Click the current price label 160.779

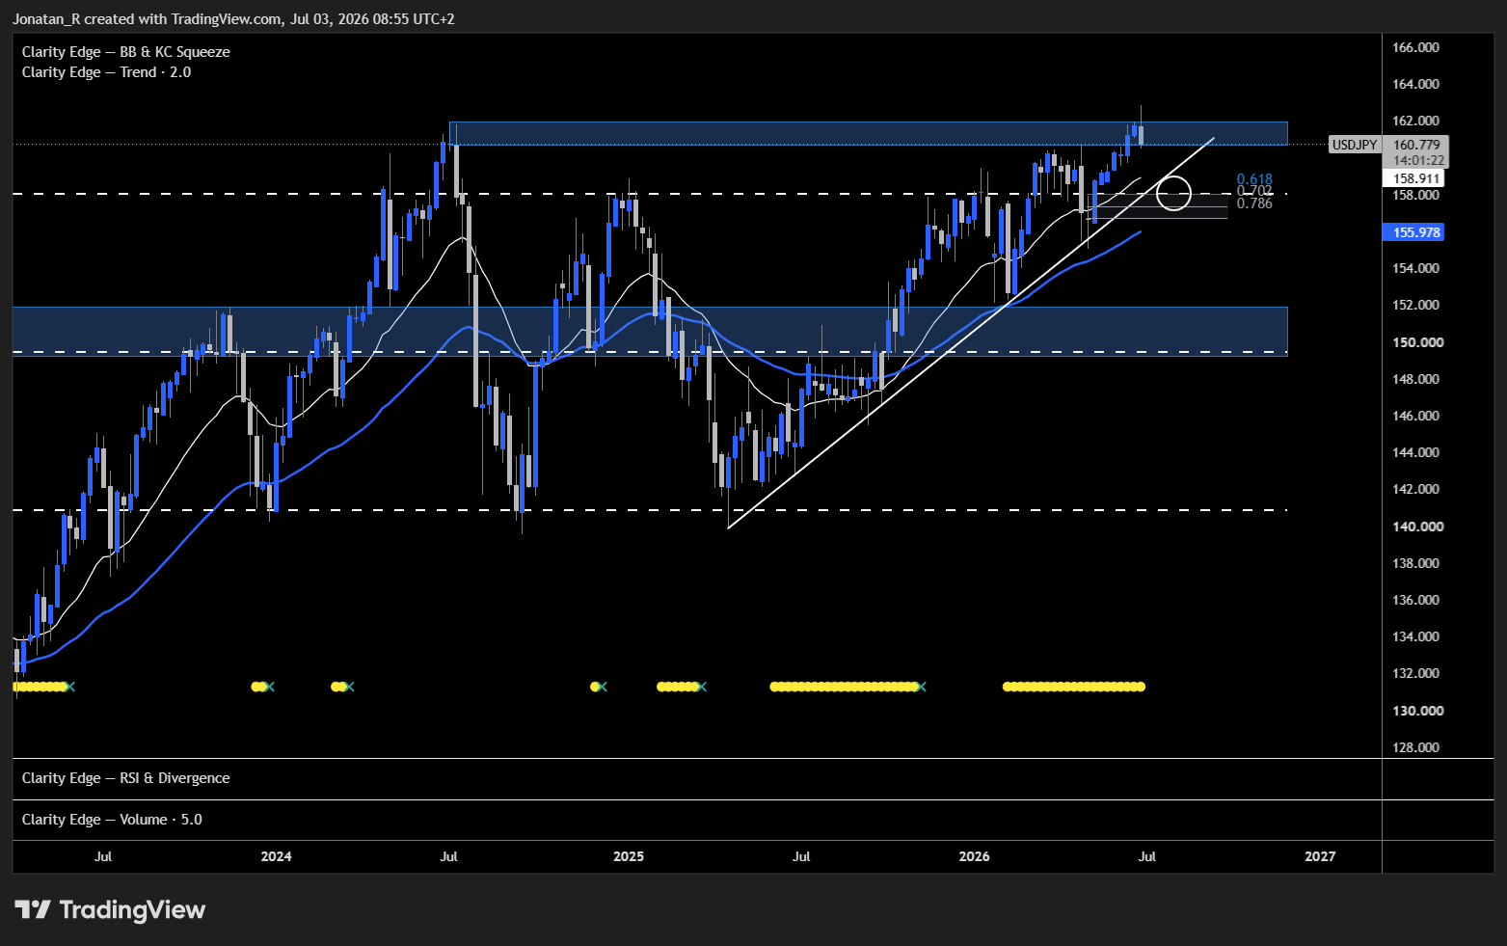coord(1416,145)
